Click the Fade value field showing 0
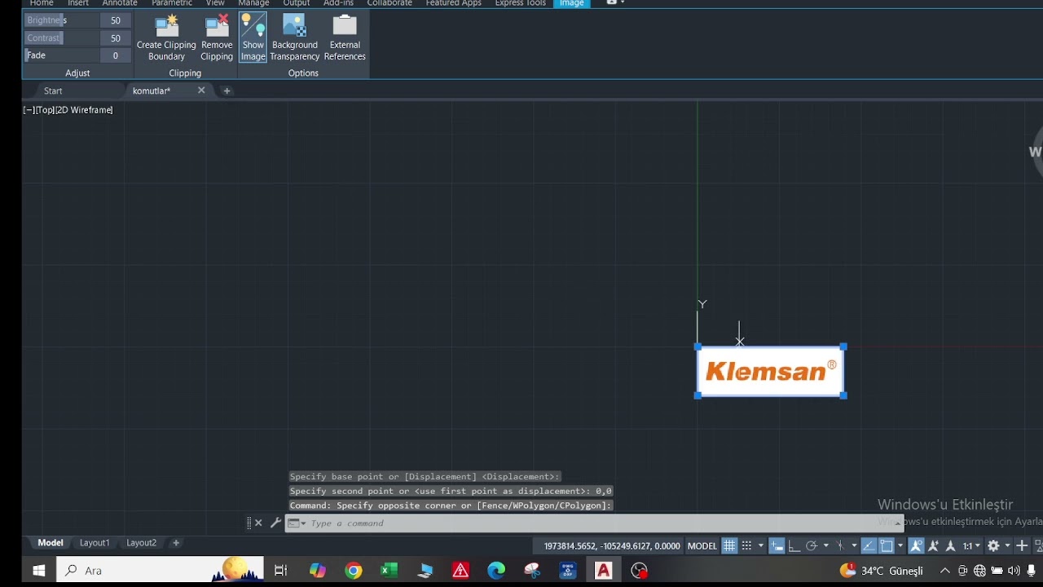 (115, 55)
